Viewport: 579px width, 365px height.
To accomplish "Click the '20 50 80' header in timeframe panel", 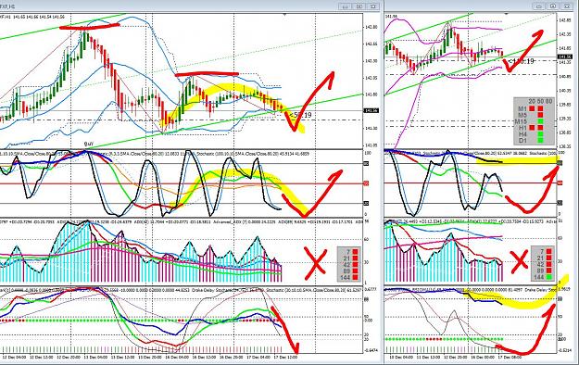I will tap(541, 101).
